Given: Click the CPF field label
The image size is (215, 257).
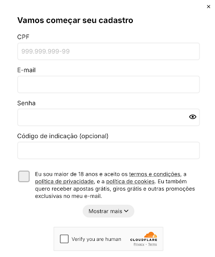Looking at the screenshot, I should (x=23, y=37).
